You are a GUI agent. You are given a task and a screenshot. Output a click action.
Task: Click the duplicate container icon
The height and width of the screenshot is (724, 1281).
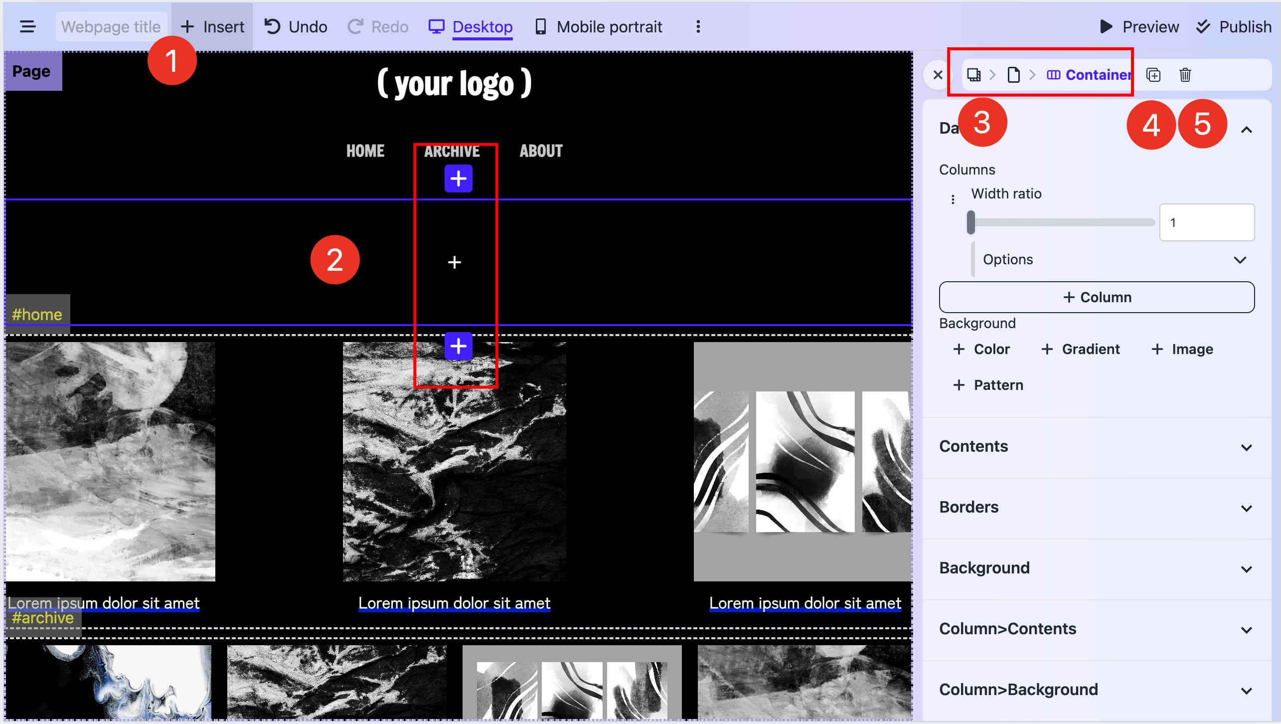(1153, 75)
